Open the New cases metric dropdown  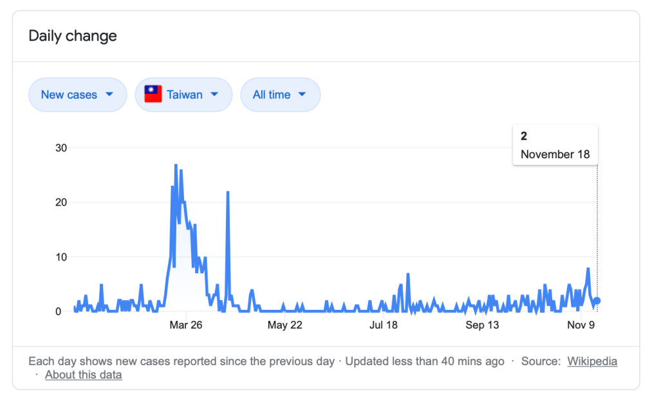[77, 95]
